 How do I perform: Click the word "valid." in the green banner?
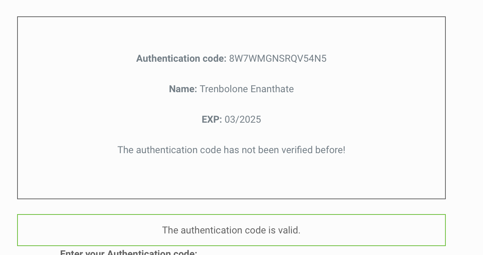coord(289,230)
